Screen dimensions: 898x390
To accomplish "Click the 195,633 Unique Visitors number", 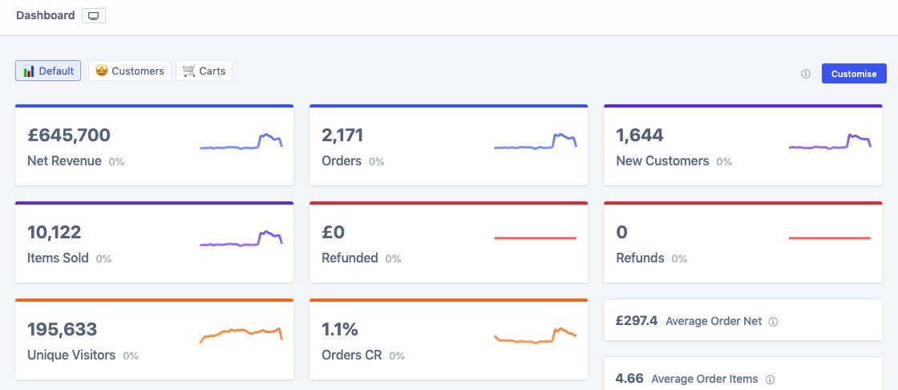I will coord(63,329).
